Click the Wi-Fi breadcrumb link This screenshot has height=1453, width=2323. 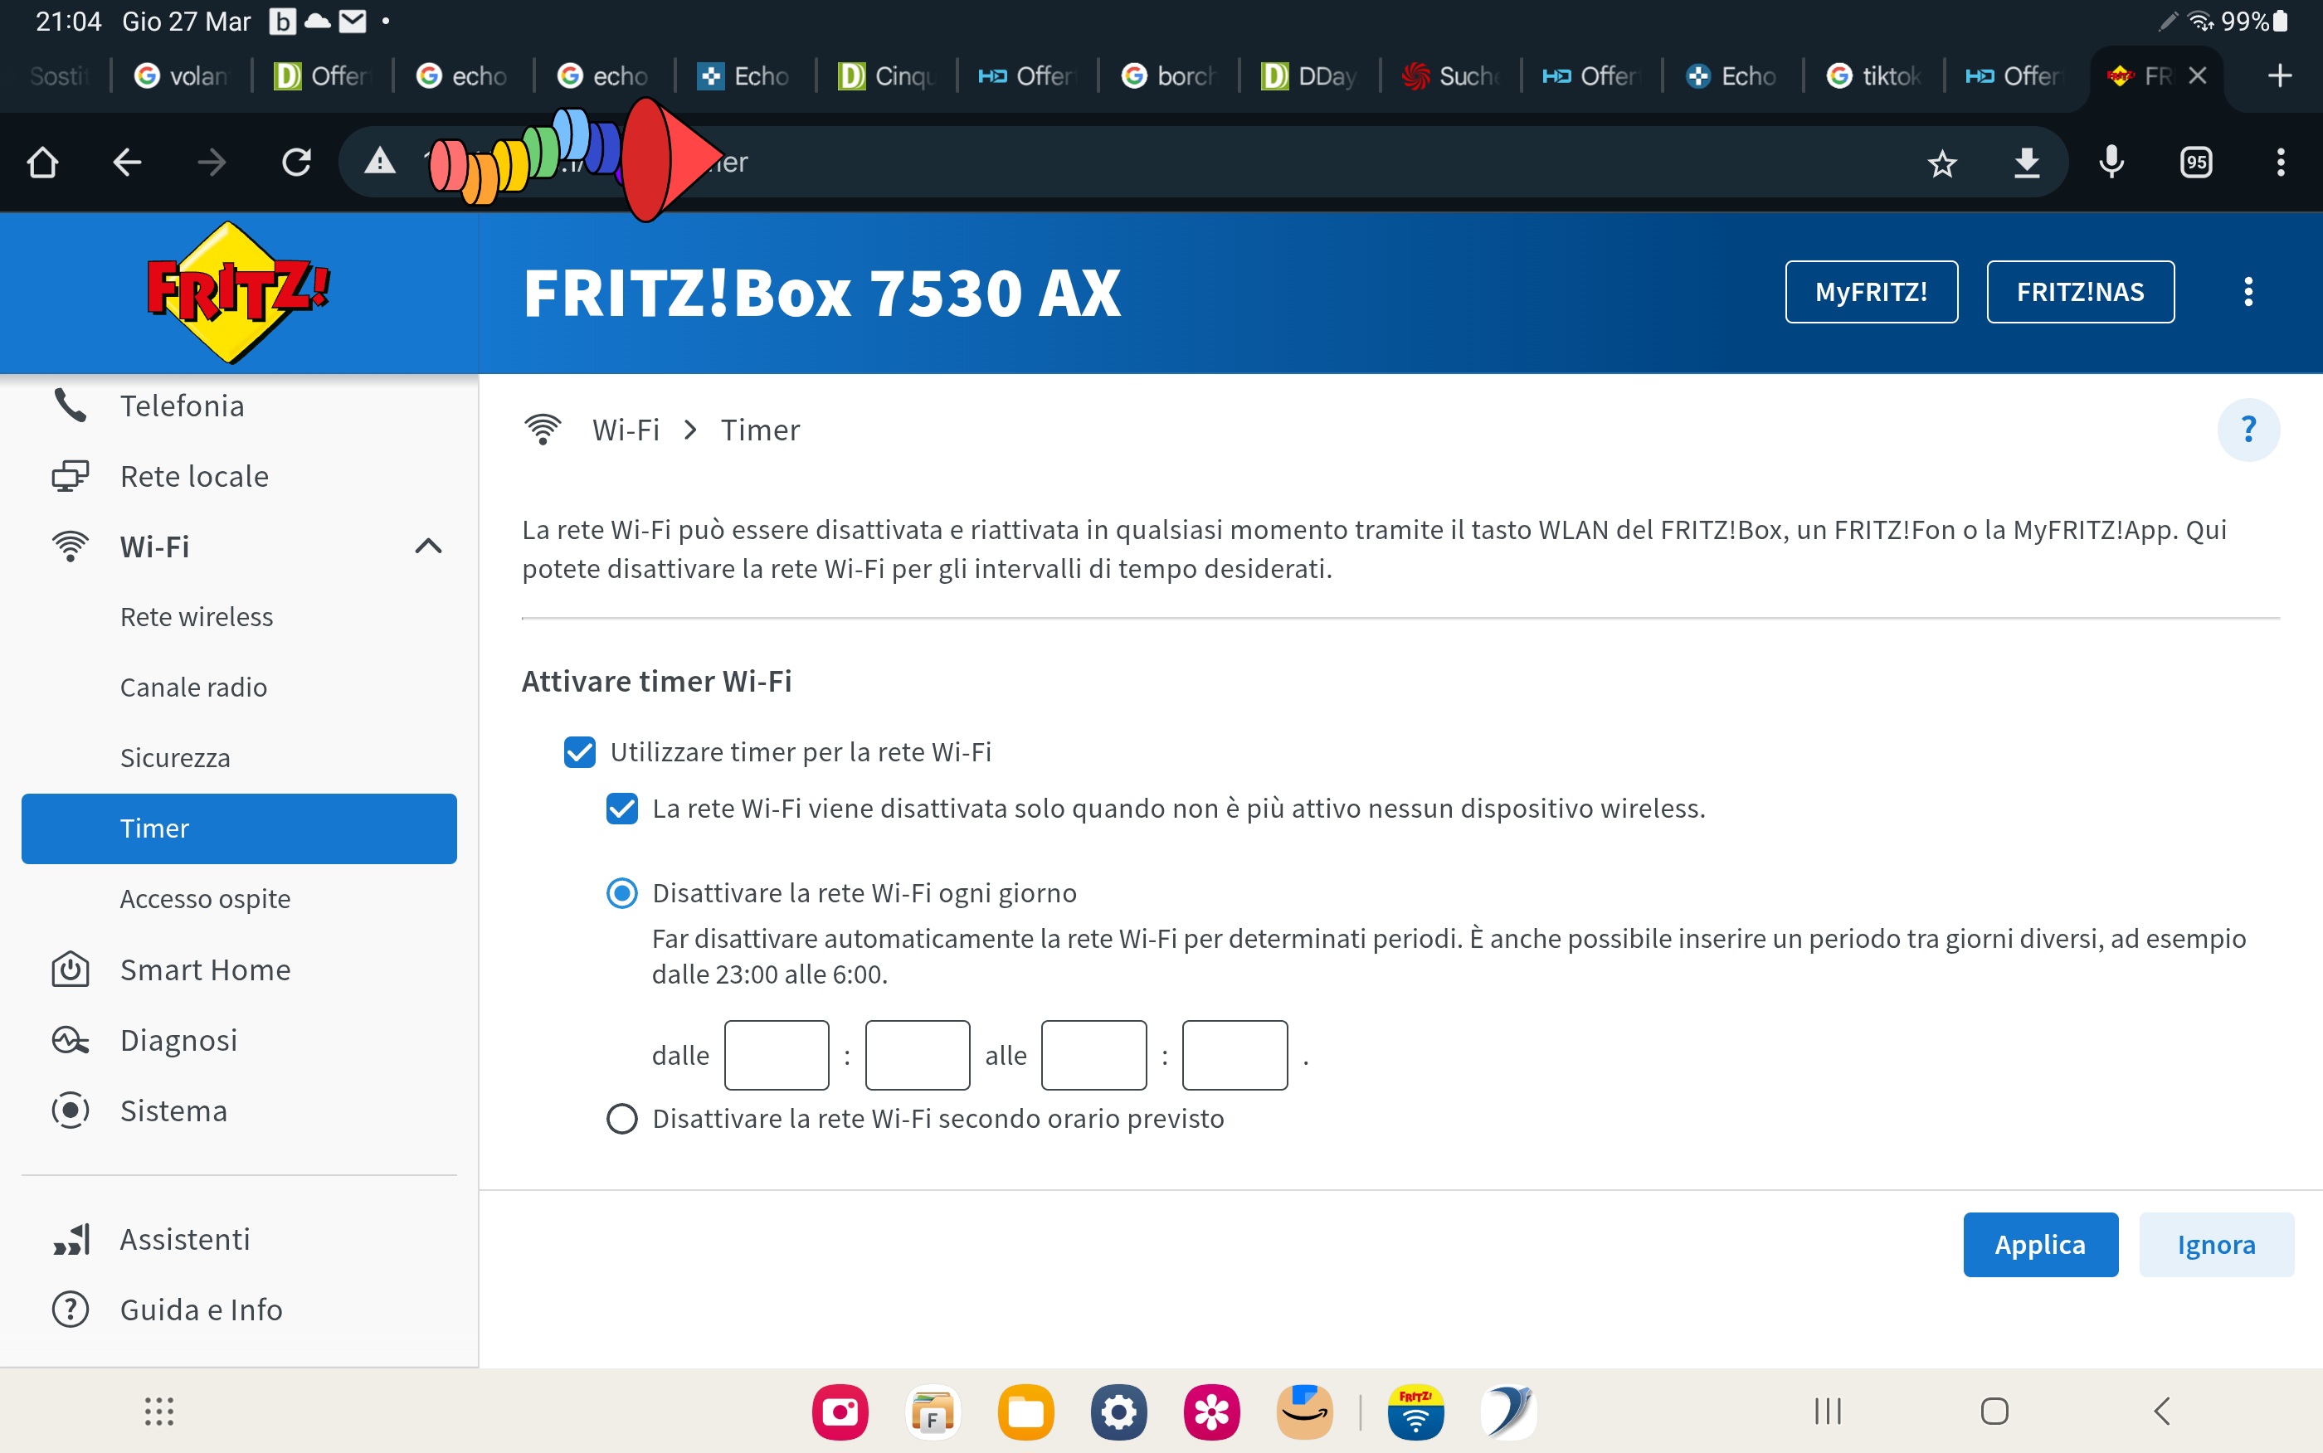[x=626, y=429]
